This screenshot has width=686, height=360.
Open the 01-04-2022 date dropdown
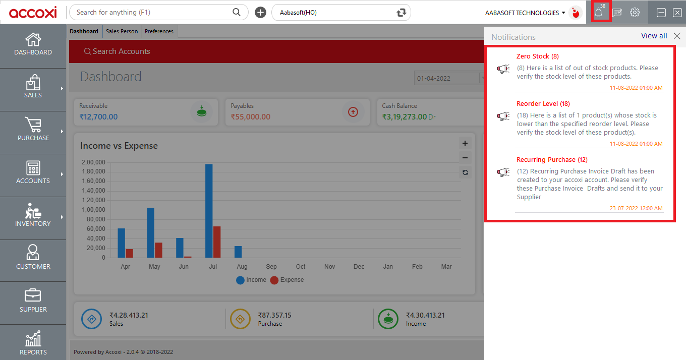pos(481,78)
